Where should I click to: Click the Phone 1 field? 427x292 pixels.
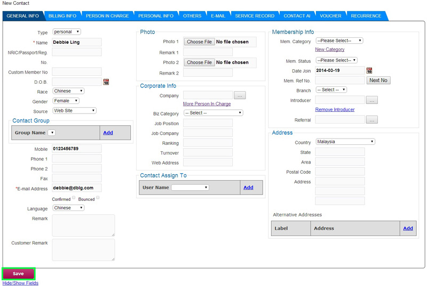pyautogui.click(x=77, y=158)
